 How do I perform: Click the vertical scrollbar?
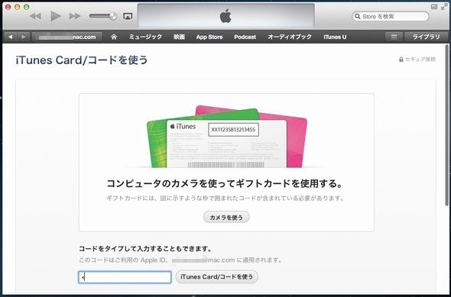coord(446,125)
